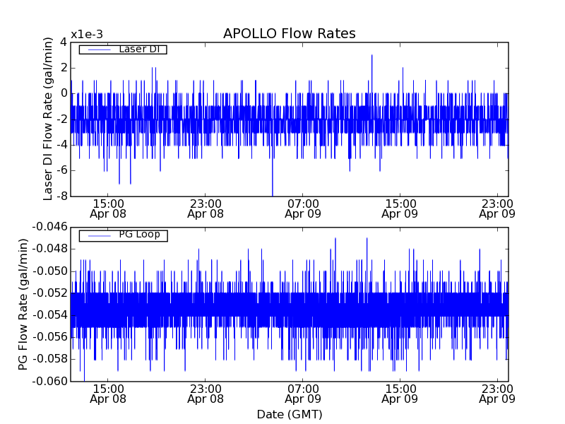Click the blue line sample in PG Loop legend
This screenshot has width=565, height=424.
(x=99, y=236)
